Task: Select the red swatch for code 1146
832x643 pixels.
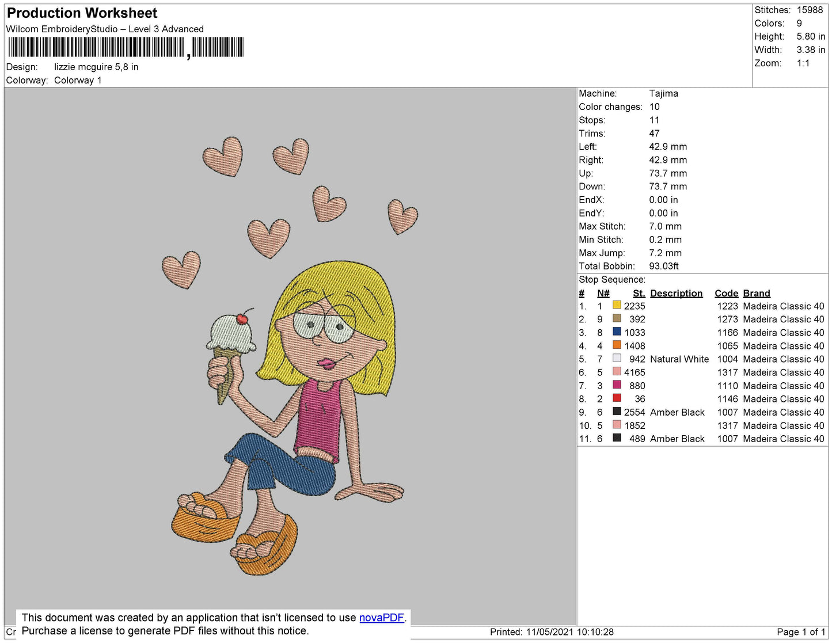Action: pos(617,398)
